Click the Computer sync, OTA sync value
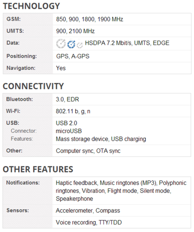The width and height of the screenshot is (194, 232). (88, 151)
